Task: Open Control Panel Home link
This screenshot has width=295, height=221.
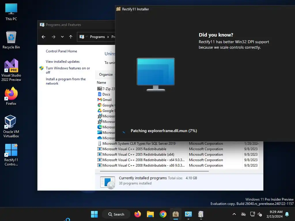Action: (61, 51)
